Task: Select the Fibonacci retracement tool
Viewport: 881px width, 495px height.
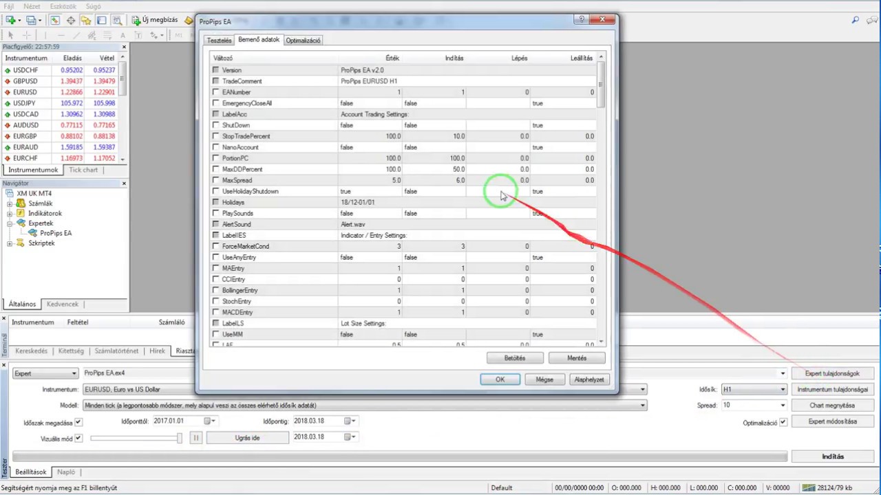Action: pyautogui.click(x=107, y=35)
